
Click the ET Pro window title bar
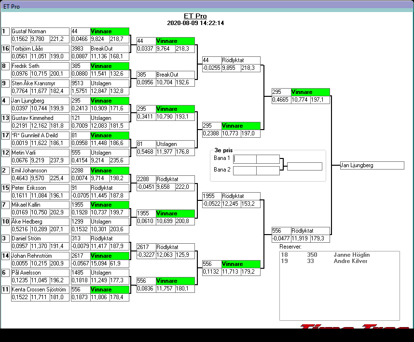[207, 5]
